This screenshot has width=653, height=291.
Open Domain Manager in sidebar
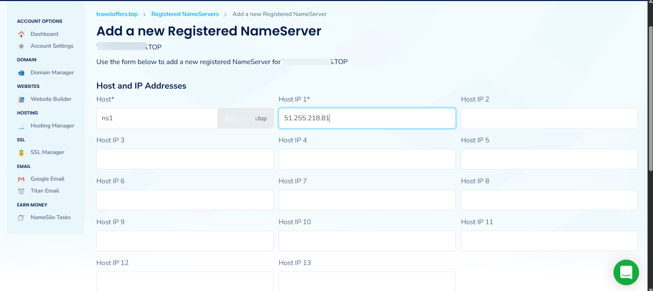pyautogui.click(x=52, y=73)
